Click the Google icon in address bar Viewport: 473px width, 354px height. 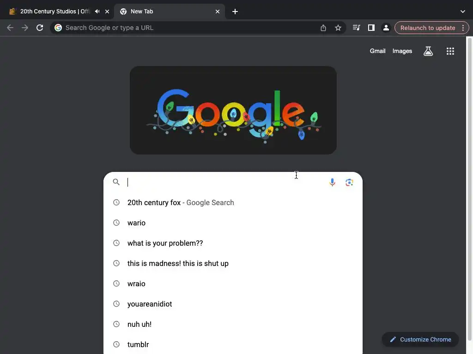58,28
